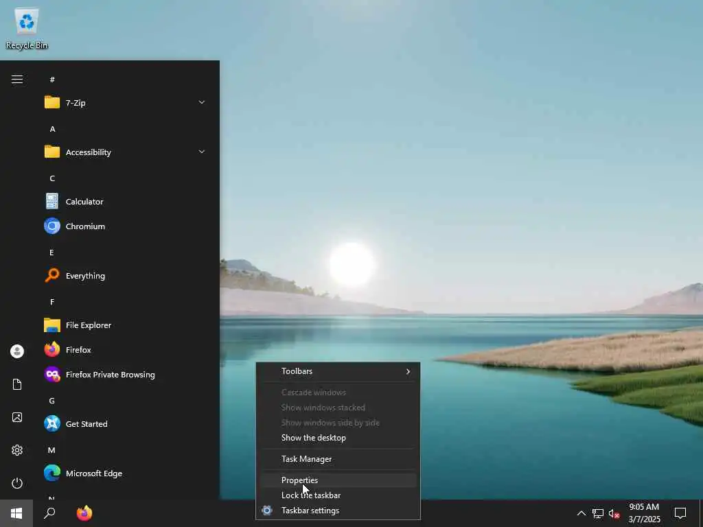Launch Get Started app
The height and width of the screenshot is (527, 703).
pyautogui.click(x=126, y=423)
